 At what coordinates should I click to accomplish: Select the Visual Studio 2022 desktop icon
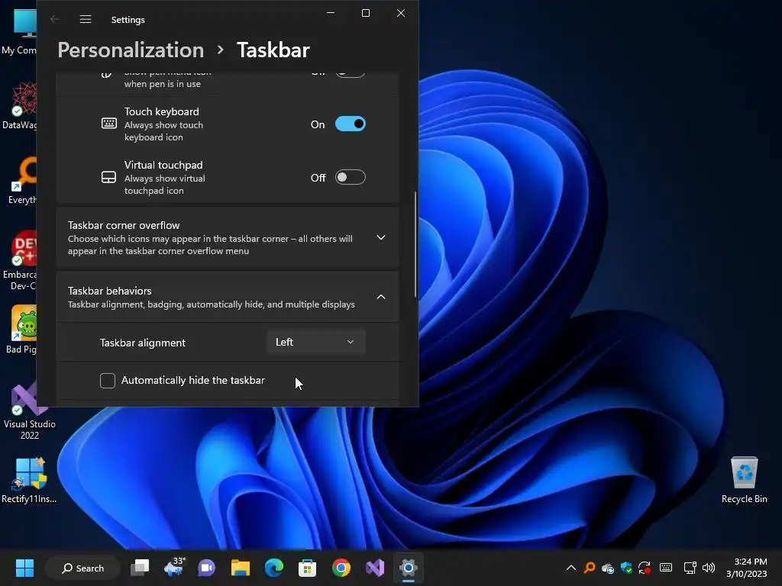30,411
